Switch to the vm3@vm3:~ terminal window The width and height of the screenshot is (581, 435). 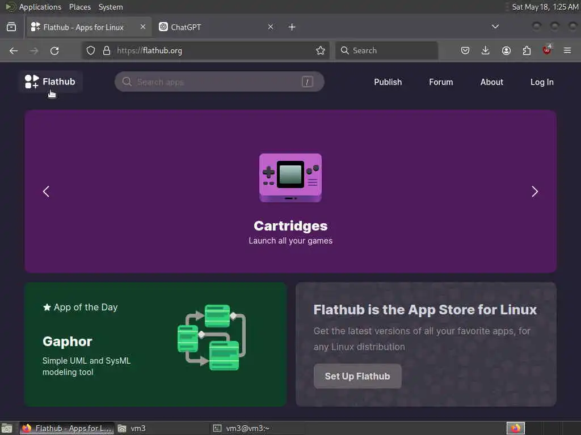[x=257, y=428]
